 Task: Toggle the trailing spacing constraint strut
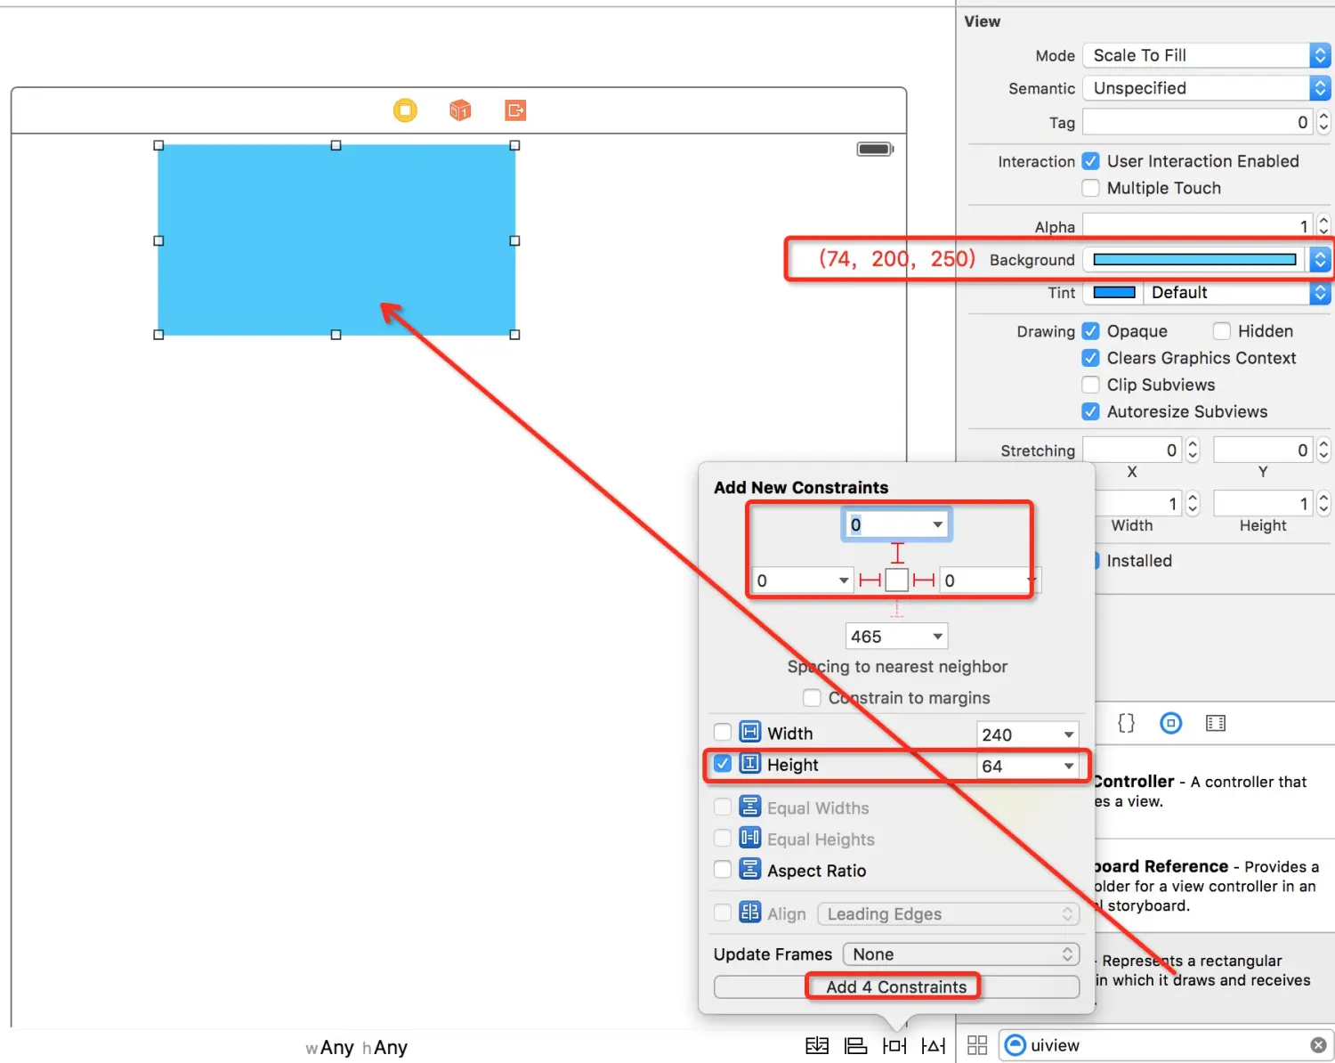click(924, 580)
